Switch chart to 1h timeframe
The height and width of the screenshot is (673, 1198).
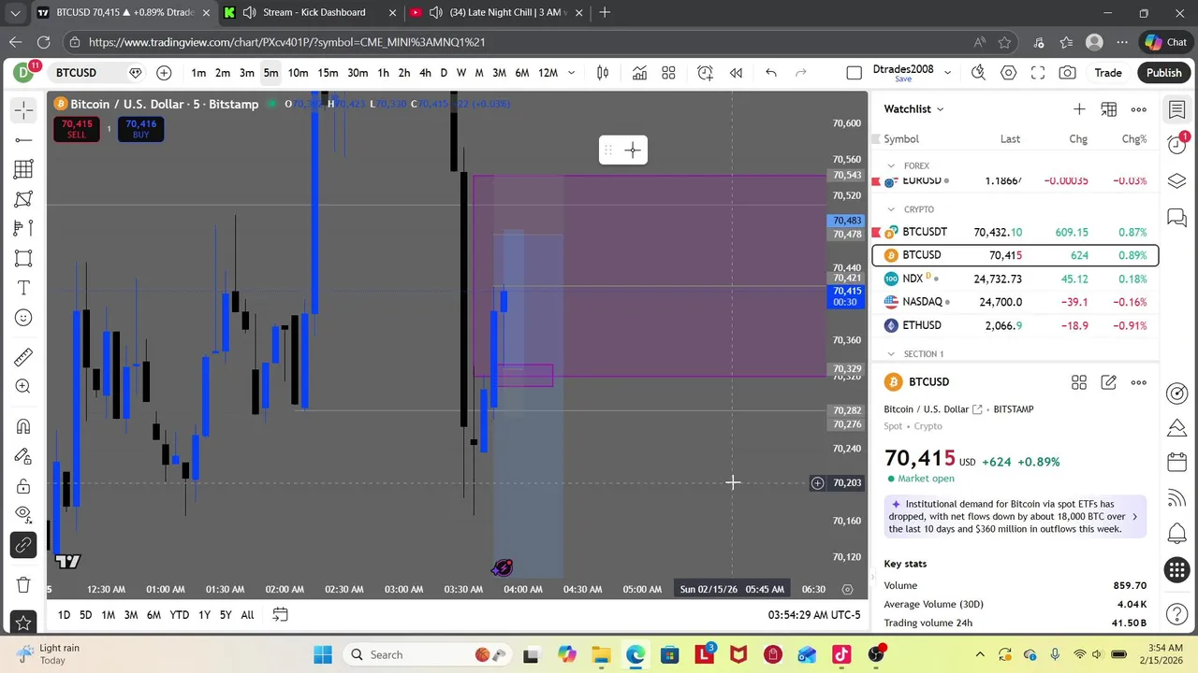pos(384,73)
